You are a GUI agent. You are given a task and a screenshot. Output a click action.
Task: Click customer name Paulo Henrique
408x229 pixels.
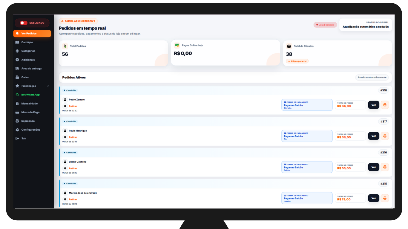pos(78,131)
